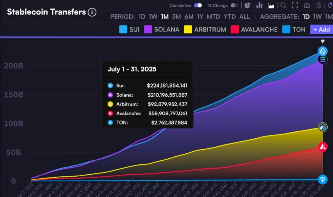
Task: Click the tooltip date July 1 - 31, 2025
Action: pyautogui.click(x=132, y=69)
